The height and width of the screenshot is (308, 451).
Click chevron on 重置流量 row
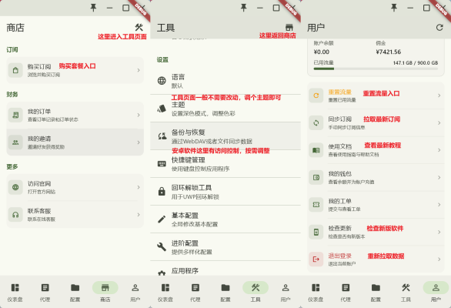coord(439,95)
